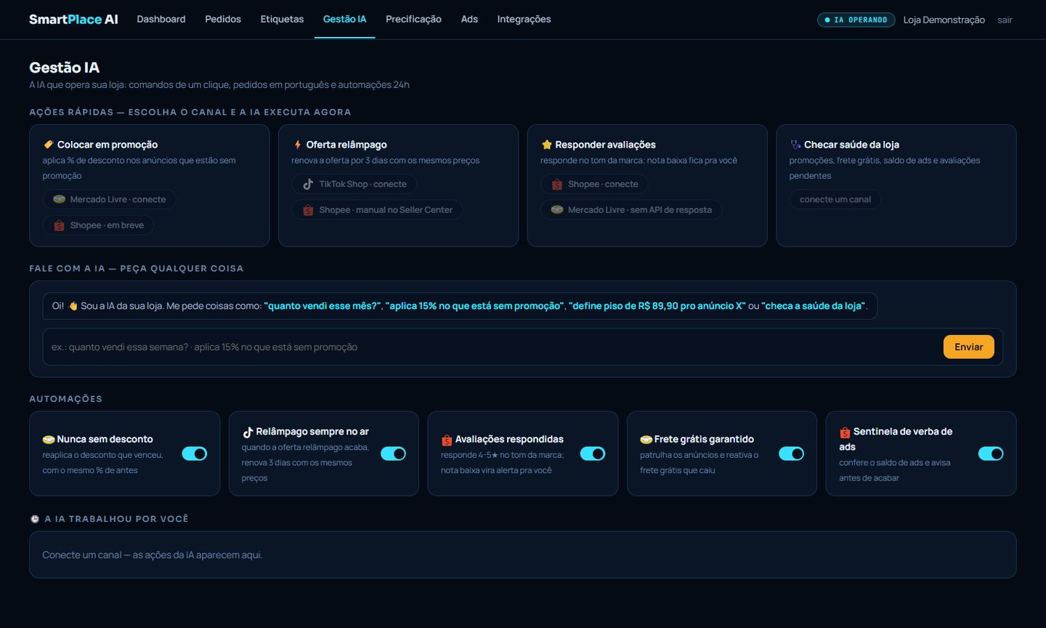Click Mercado Livre · conecte in Colocar em promoção

coord(109,199)
